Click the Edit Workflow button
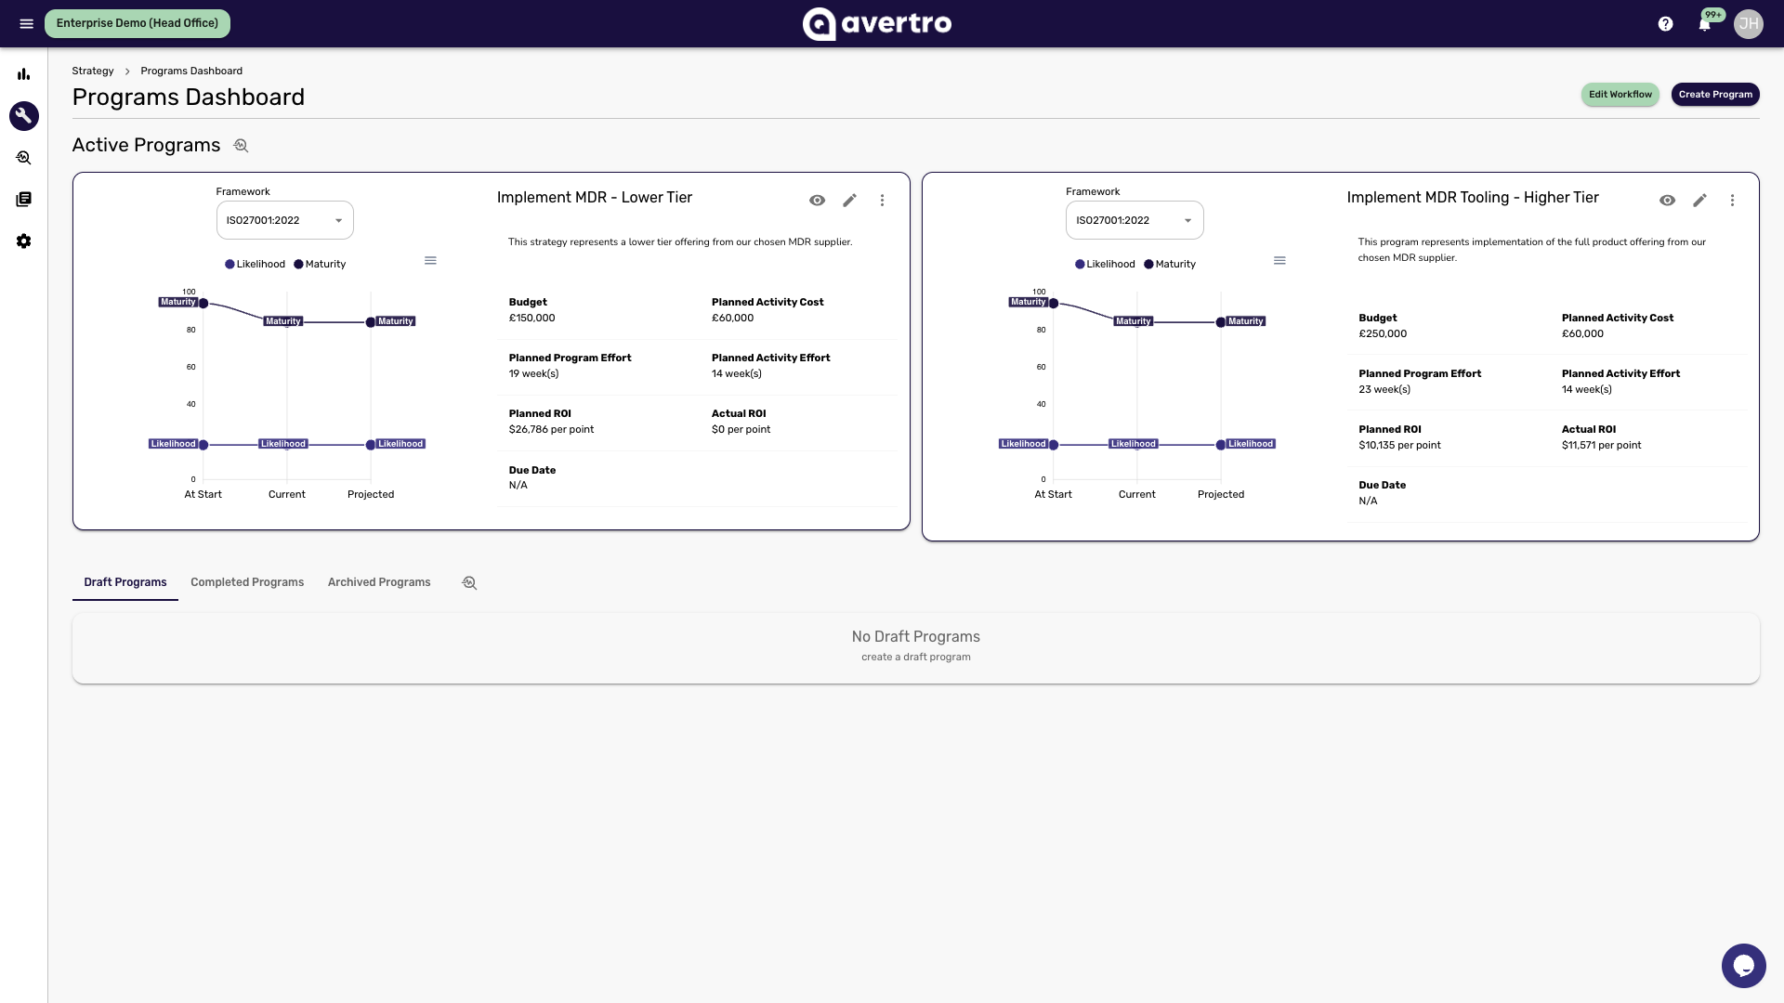The height and width of the screenshot is (1003, 1784). [1620, 95]
